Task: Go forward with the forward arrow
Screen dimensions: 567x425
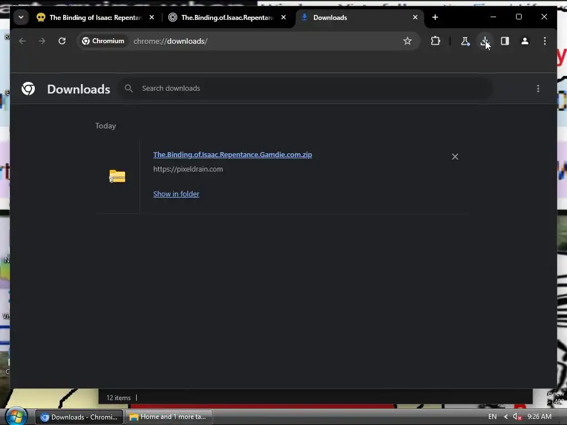Action: click(x=42, y=41)
